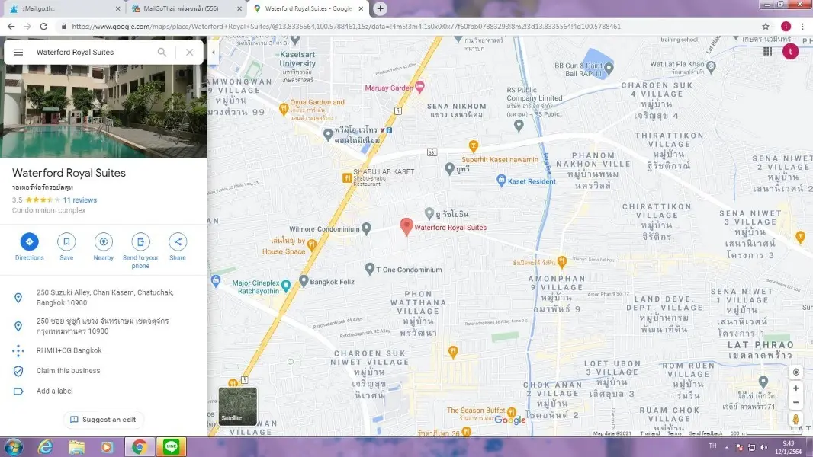Image resolution: width=813 pixels, height=457 pixels.
Task: Open the 11 reviews link
Action: click(80, 200)
